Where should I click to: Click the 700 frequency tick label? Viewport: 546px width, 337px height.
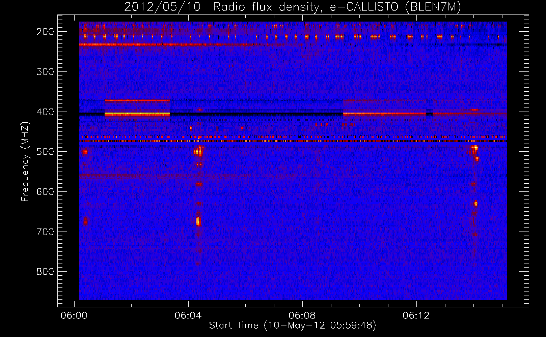45,232
